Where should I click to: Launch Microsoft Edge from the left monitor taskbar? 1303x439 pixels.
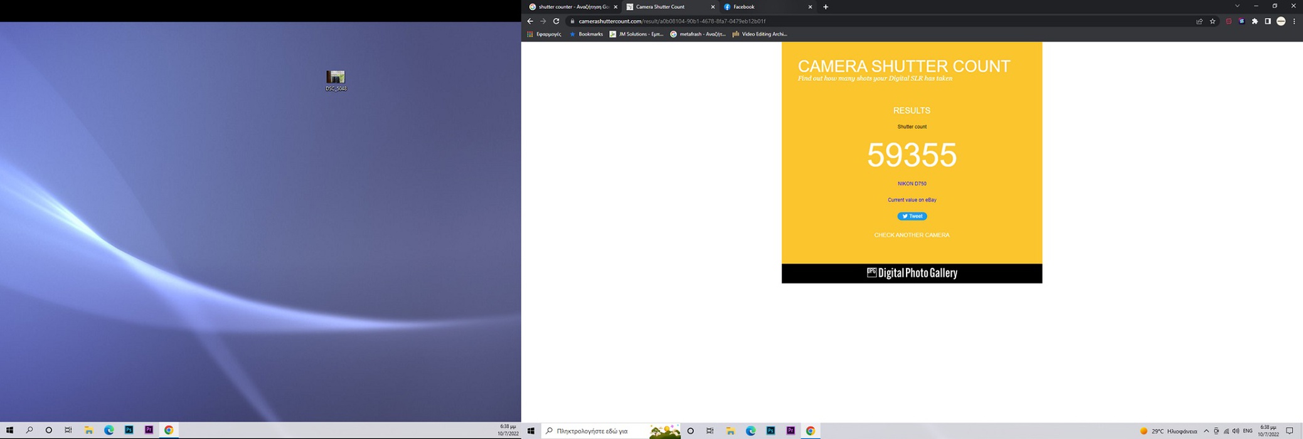tap(109, 430)
